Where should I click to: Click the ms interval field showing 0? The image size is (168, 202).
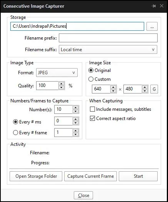63,121
